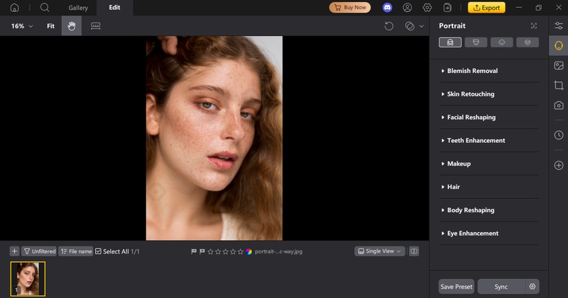The height and width of the screenshot is (298, 568).
Task: Click the yellow Export button
Action: [486, 8]
